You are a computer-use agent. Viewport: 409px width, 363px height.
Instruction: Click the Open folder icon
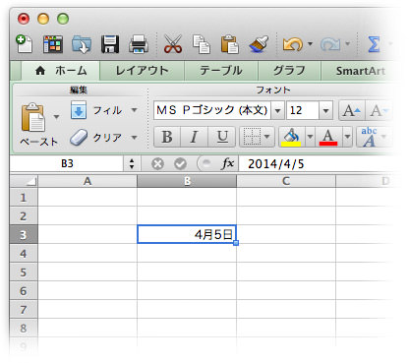coord(82,44)
